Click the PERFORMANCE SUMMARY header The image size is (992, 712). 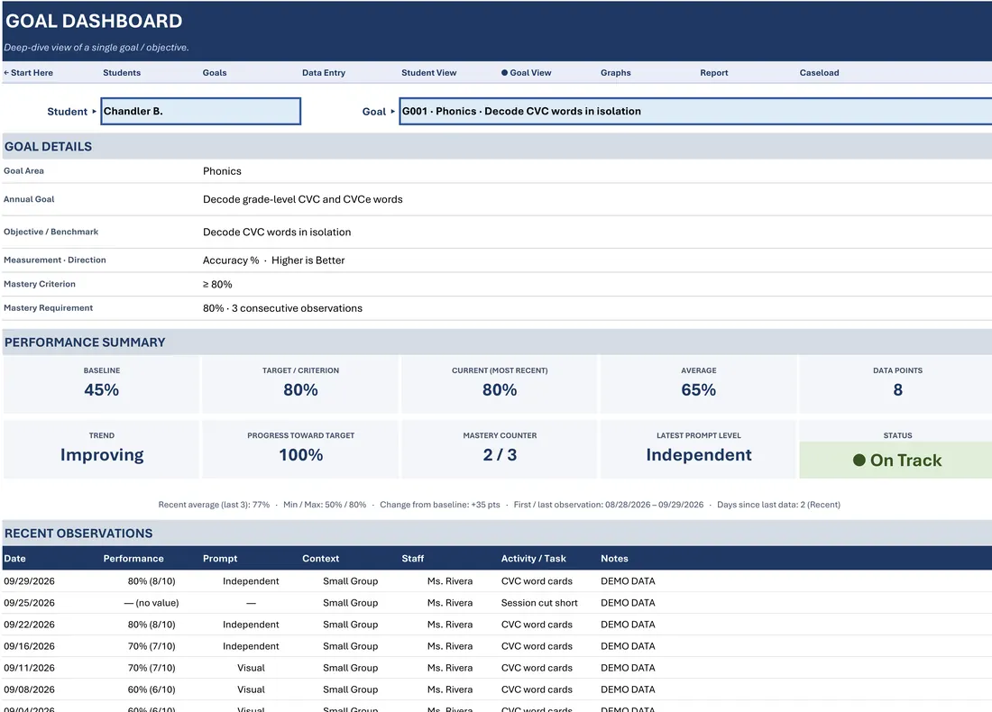[x=85, y=342]
